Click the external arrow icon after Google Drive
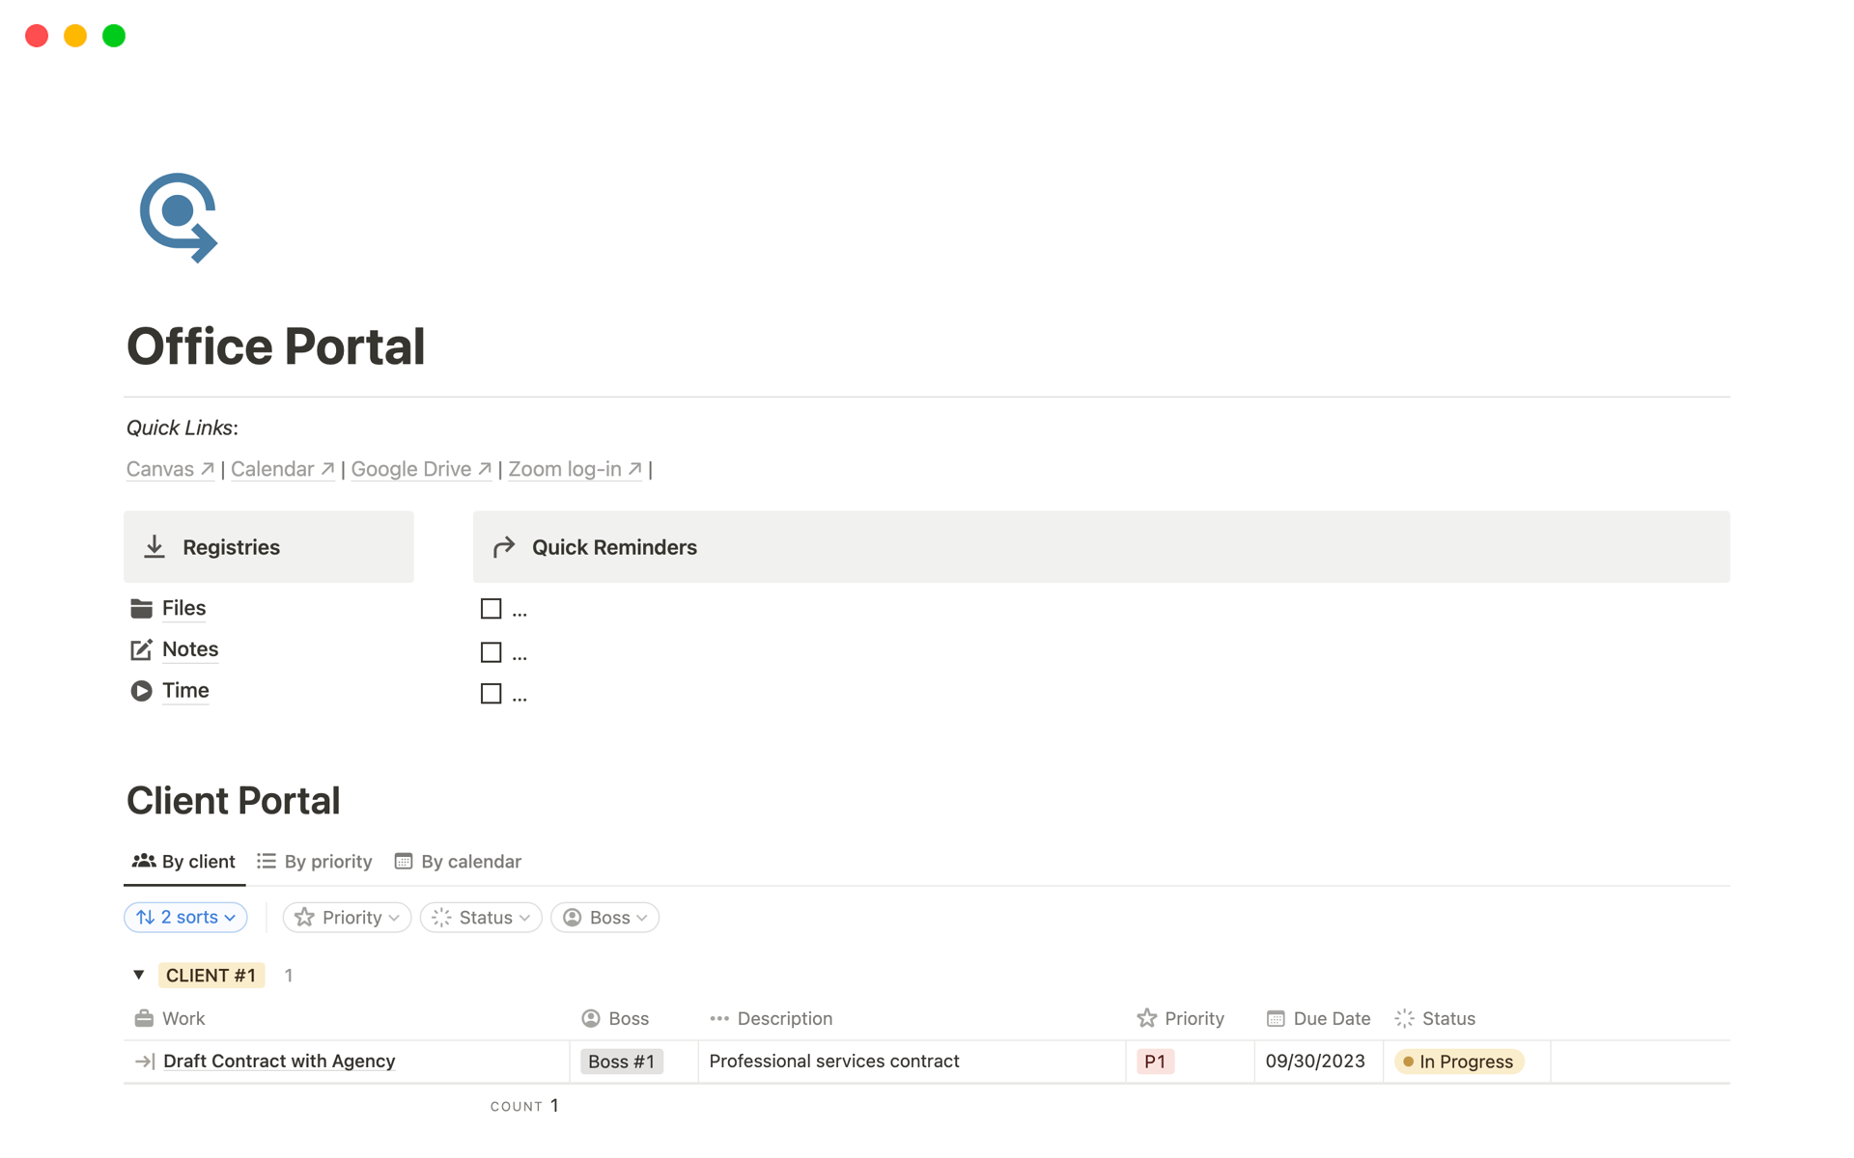The height and width of the screenshot is (1158, 1854). pos(485,469)
